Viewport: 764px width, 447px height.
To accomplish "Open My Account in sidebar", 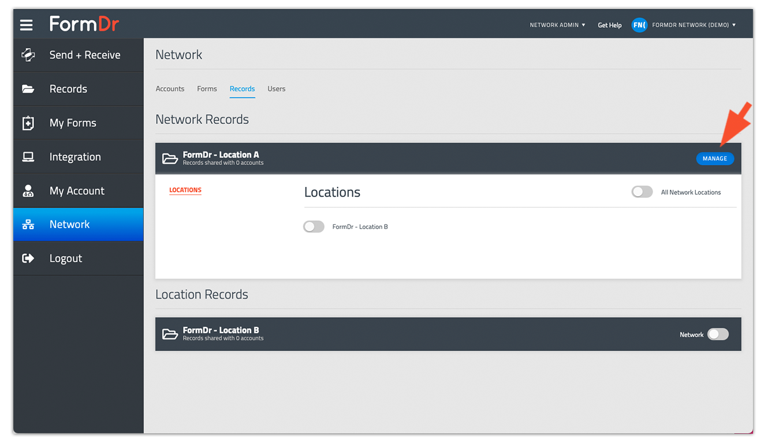I will click(x=79, y=191).
